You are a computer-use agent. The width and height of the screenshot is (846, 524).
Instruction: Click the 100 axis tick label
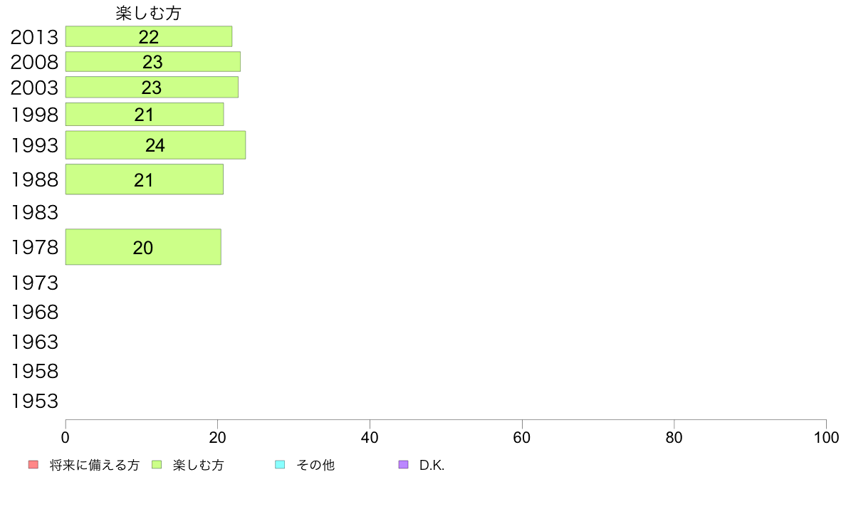pyautogui.click(x=826, y=438)
